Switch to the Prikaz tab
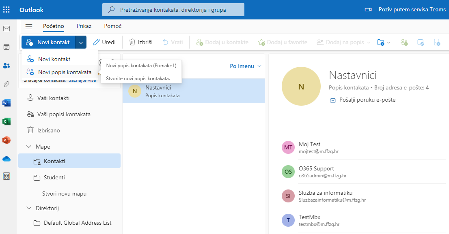The width and height of the screenshot is (449, 234). point(84,26)
